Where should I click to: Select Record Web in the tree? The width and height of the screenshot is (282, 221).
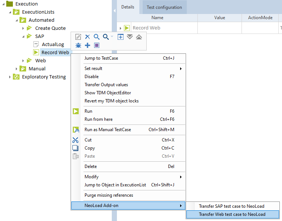click(x=55, y=52)
